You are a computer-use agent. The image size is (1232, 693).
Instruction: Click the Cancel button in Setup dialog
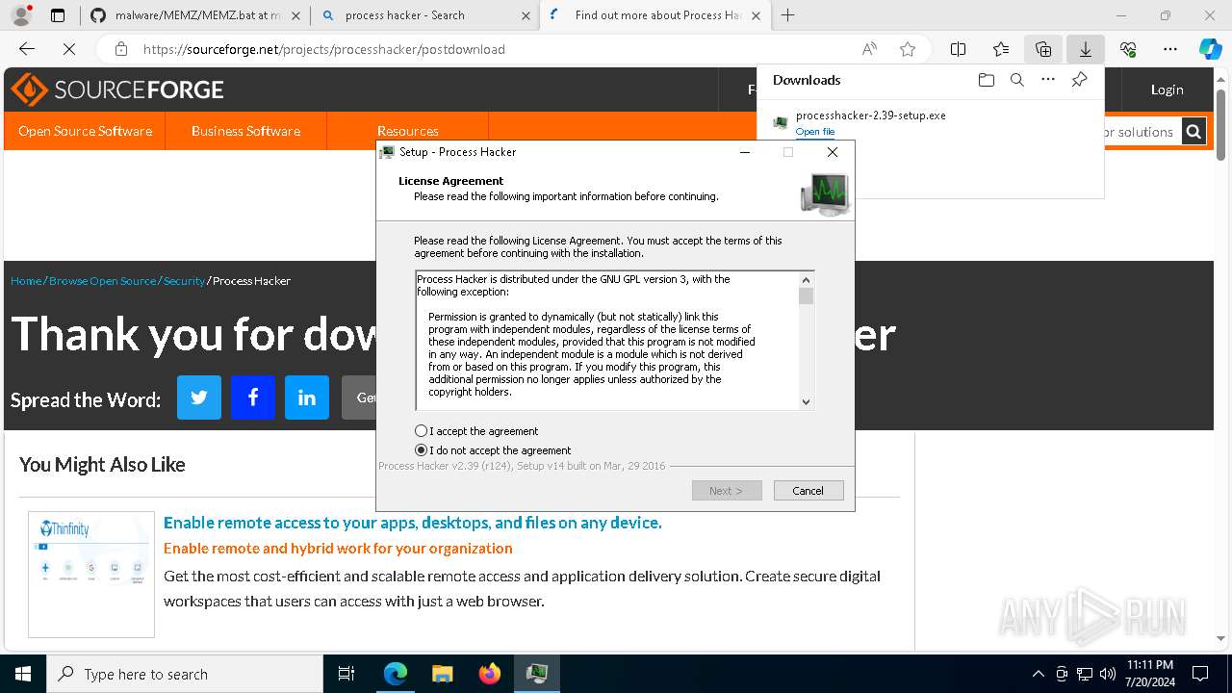point(808,491)
